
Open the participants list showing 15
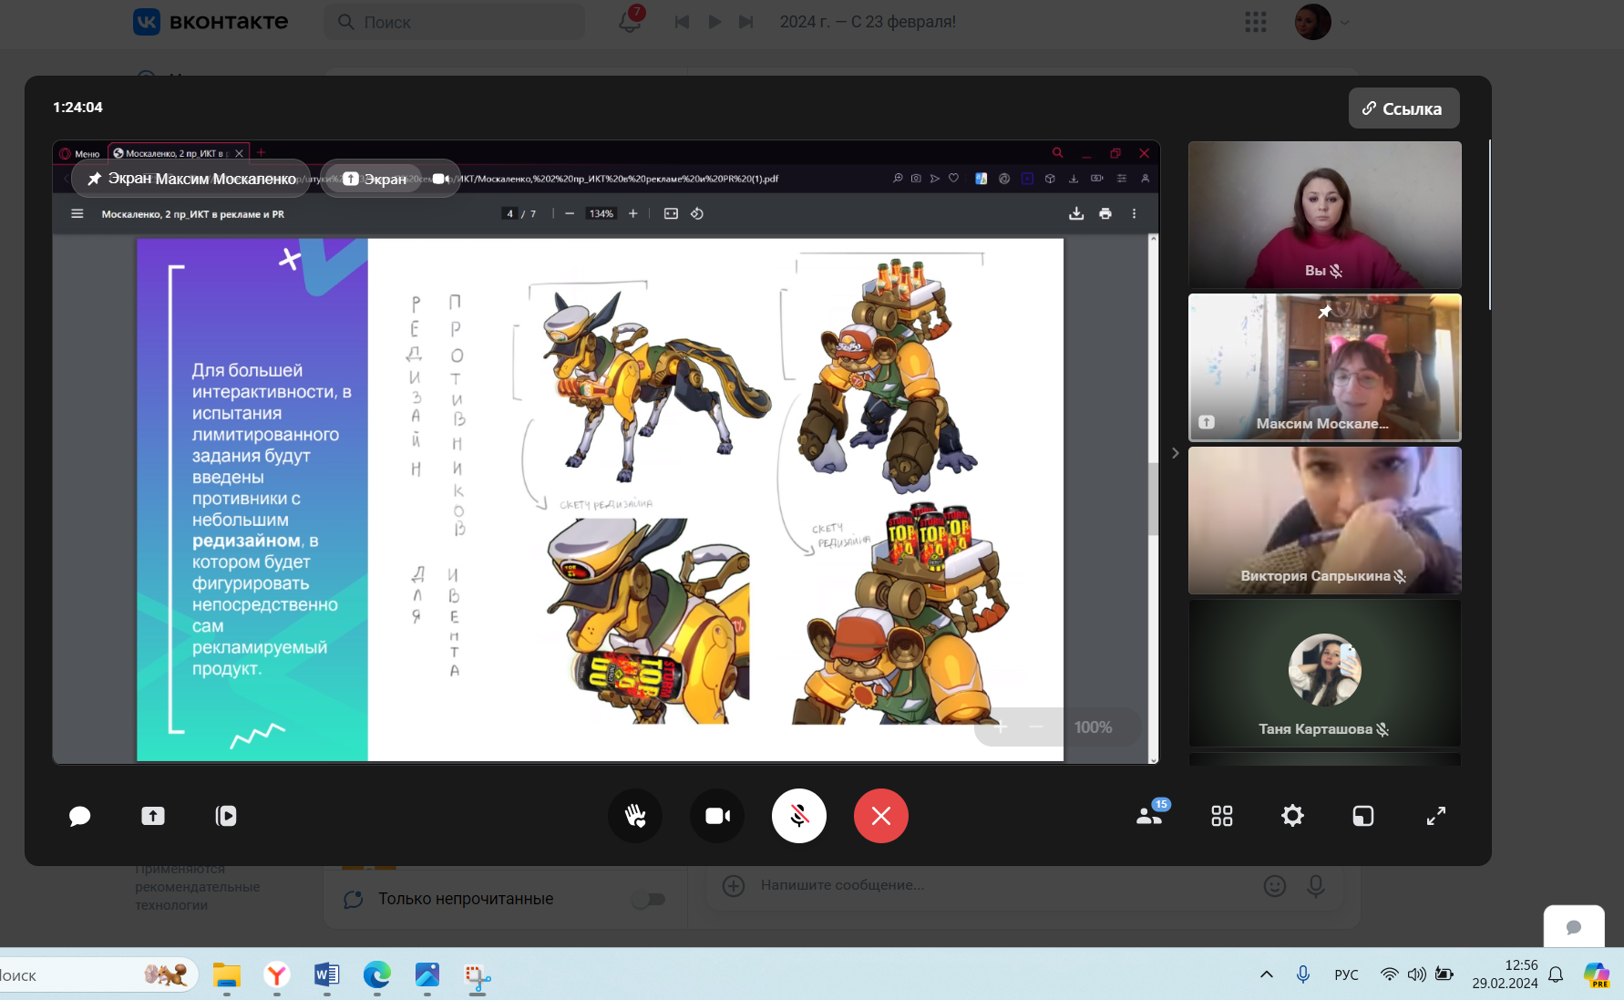(x=1151, y=814)
